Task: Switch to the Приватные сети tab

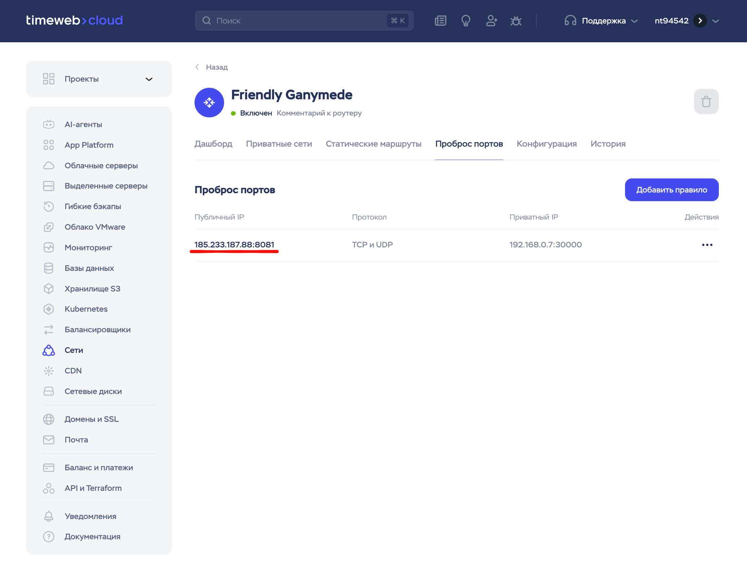Action: point(279,144)
